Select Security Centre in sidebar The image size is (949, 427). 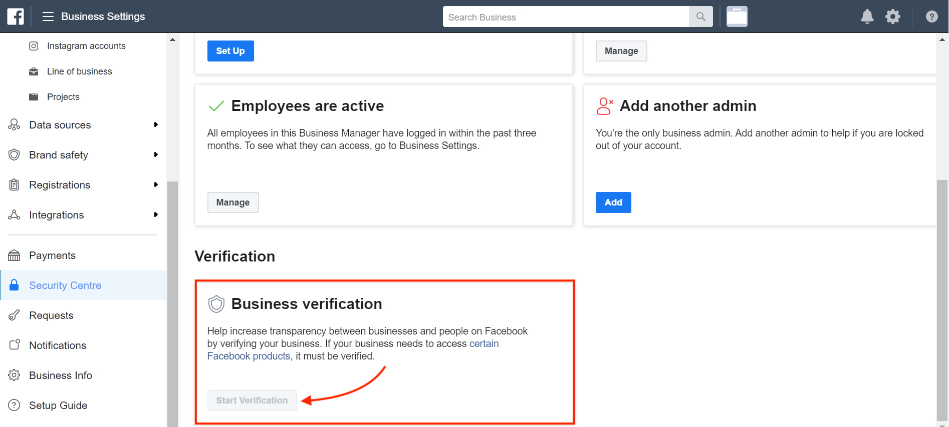click(83, 285)
